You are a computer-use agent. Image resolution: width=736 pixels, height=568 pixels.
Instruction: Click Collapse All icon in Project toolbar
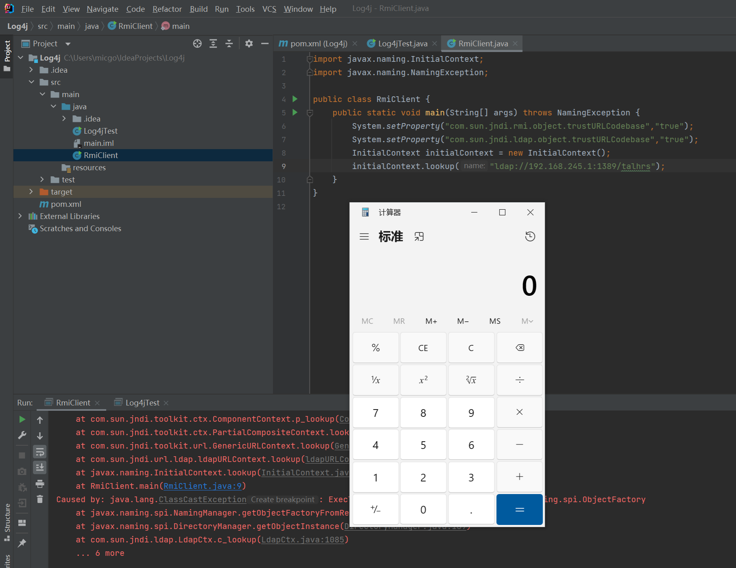tap(229, 43)
